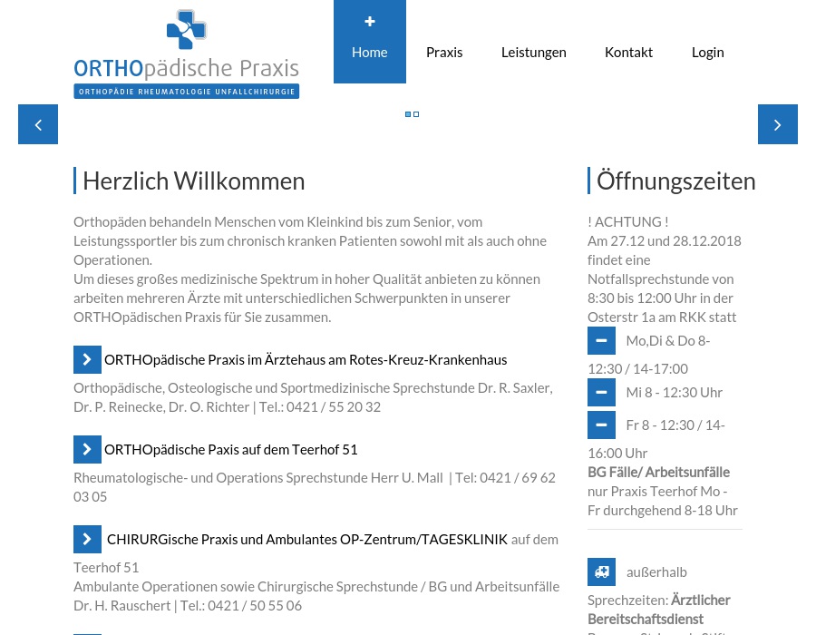
Task: Navigate to the Kontakt page
Action: tap(628, 53)
